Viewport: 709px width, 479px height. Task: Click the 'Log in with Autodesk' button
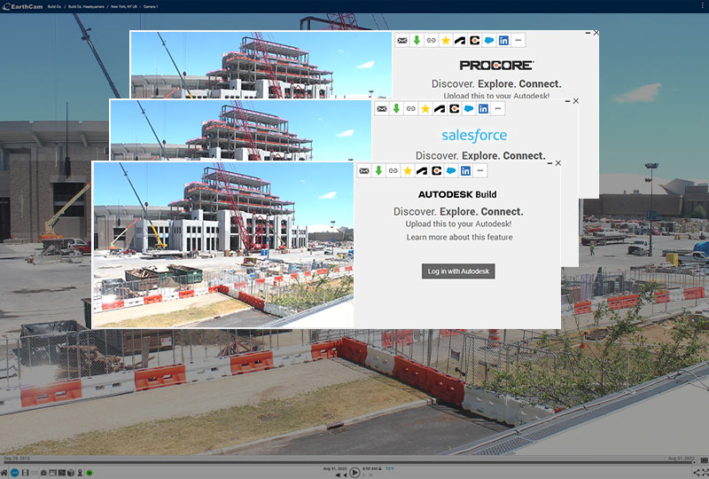pos(458,271)
